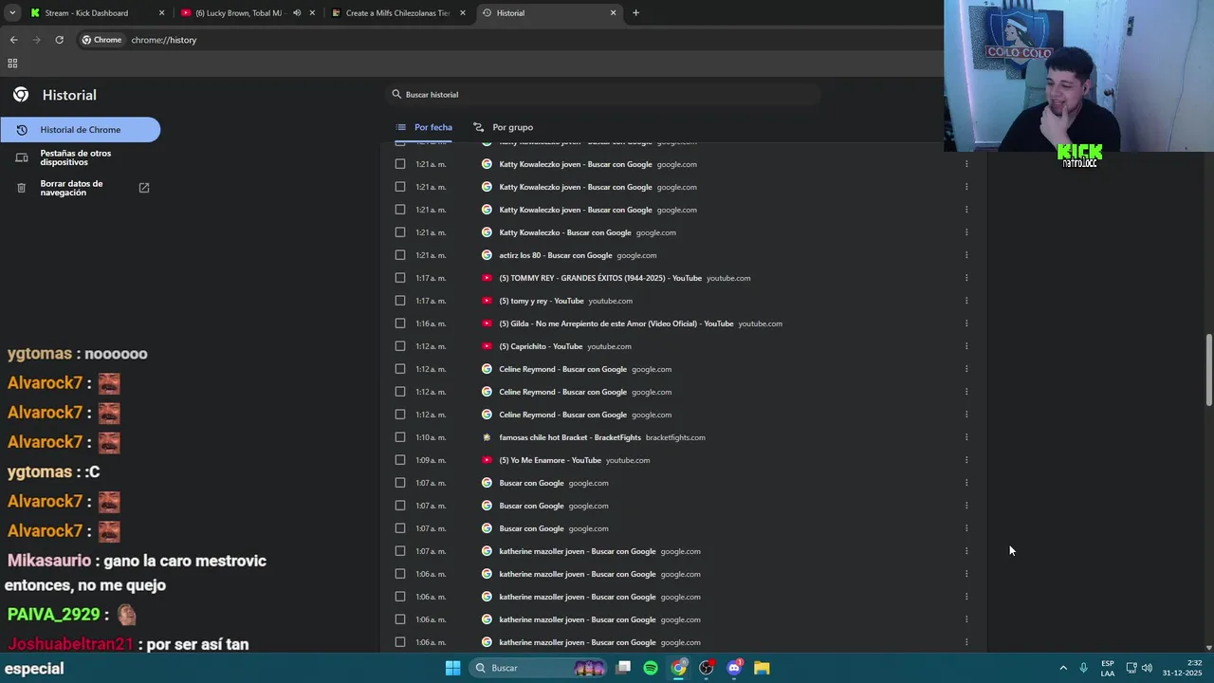
Task: Close the Stream - Kick Dashboard tab
Action: coord(161,13)
